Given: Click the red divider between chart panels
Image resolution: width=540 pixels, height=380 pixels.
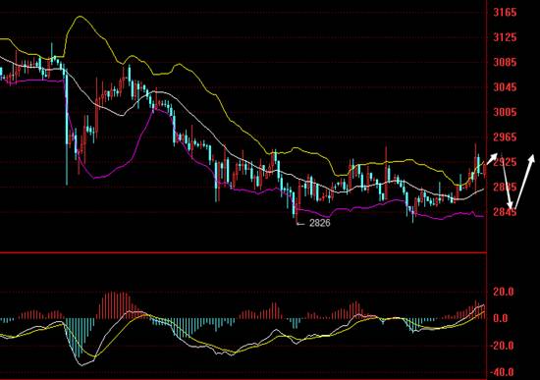Looking at the screenshot, I should (243, 253).
